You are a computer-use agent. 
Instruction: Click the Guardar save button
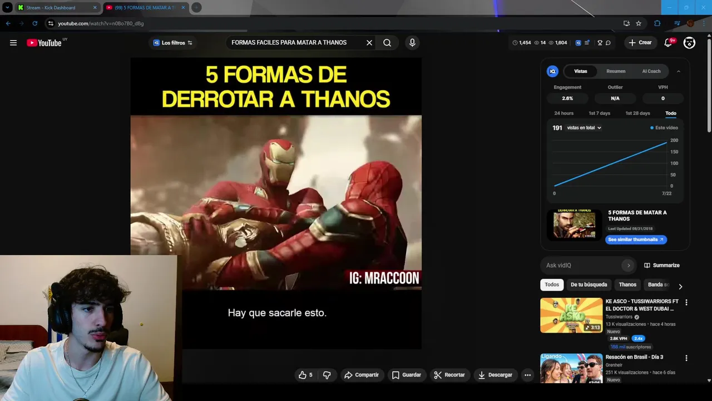(407, 375)
